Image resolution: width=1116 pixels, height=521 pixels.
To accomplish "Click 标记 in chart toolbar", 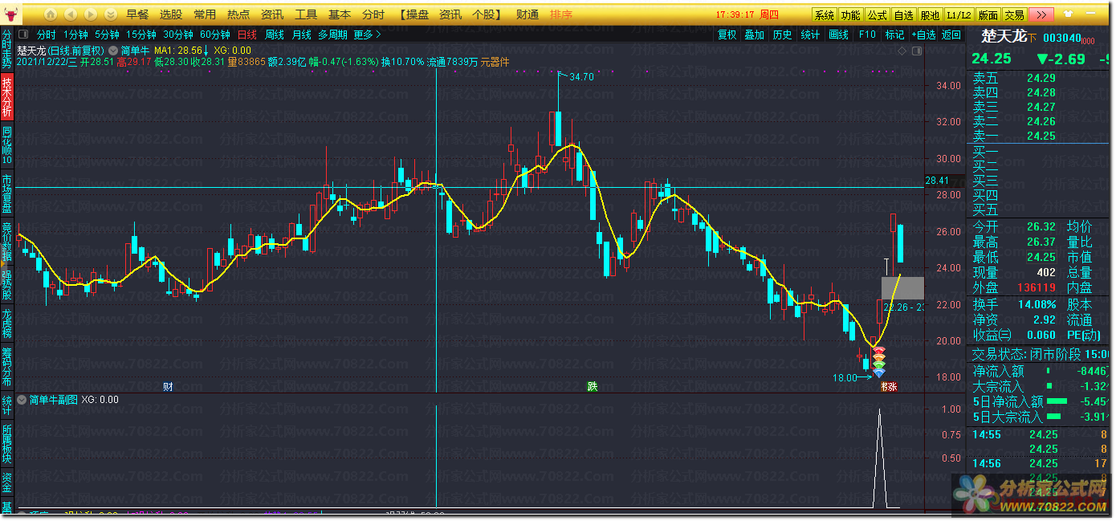I will pos(894,35).
